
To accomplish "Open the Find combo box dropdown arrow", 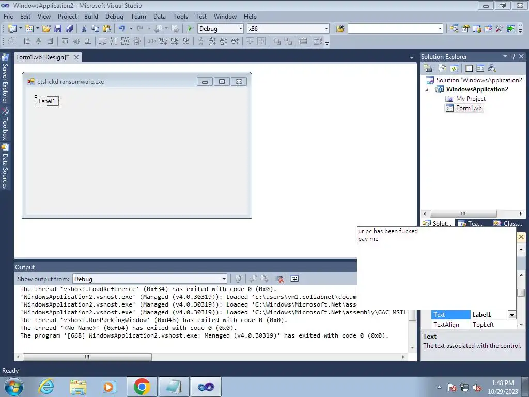I will pos(440,29).
